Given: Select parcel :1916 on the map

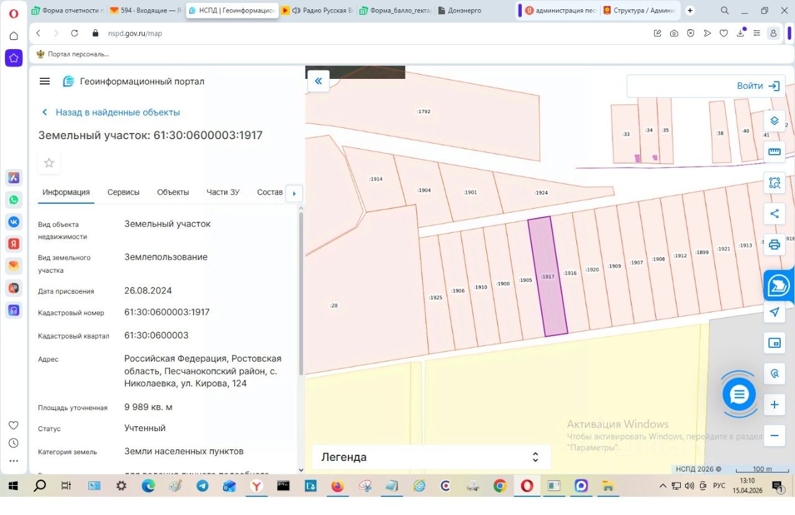Looking at the screenshot, I should pos(570,273).
